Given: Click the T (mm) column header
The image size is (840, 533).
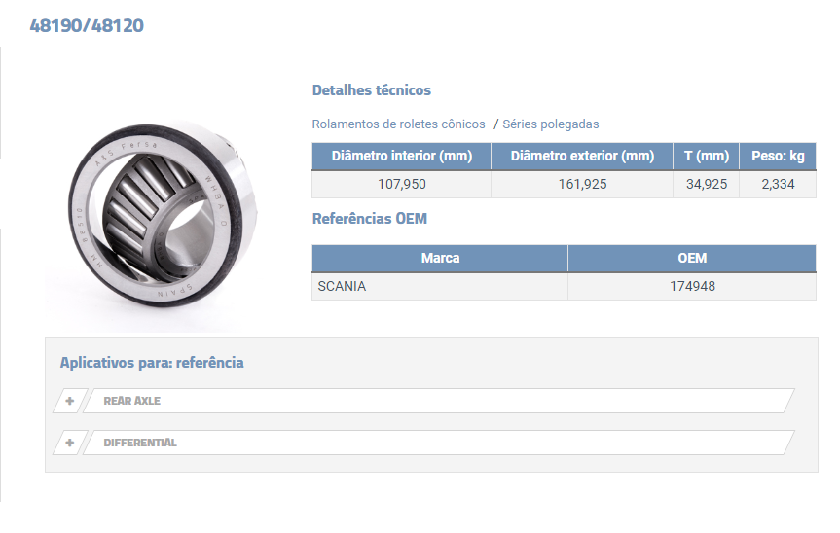Looking at the screenshot, I should pos(706,157).
